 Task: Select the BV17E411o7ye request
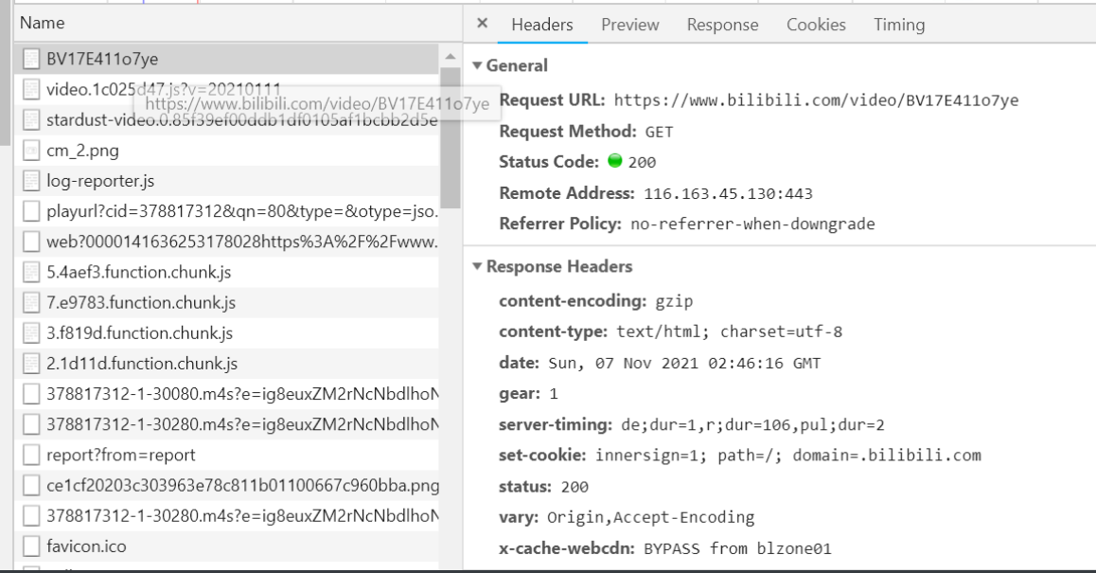click(226, 59)
